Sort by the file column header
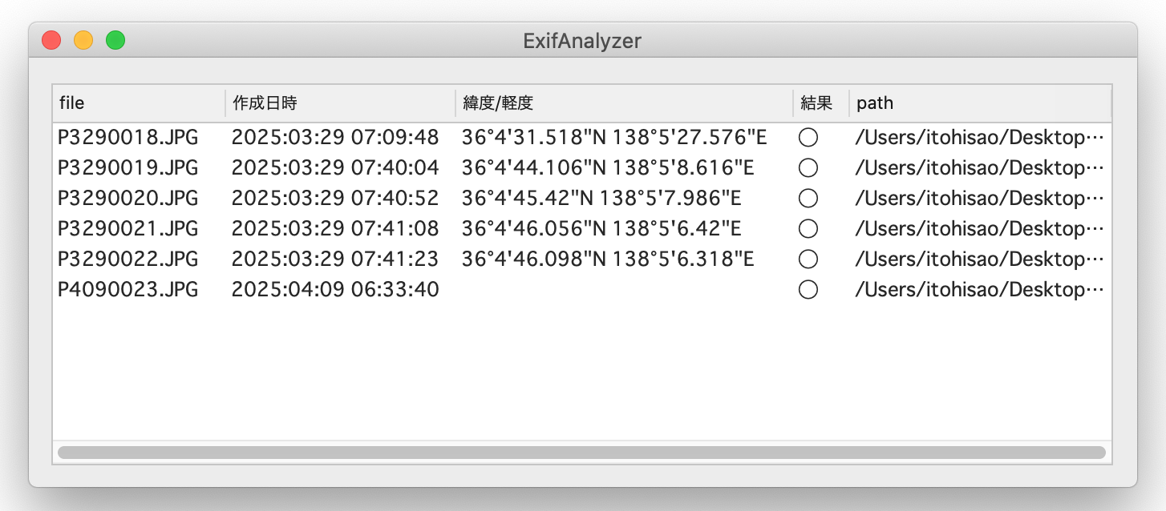This screenshot has height=511, width=1166. pyautogui.click(x=139, y=103)
